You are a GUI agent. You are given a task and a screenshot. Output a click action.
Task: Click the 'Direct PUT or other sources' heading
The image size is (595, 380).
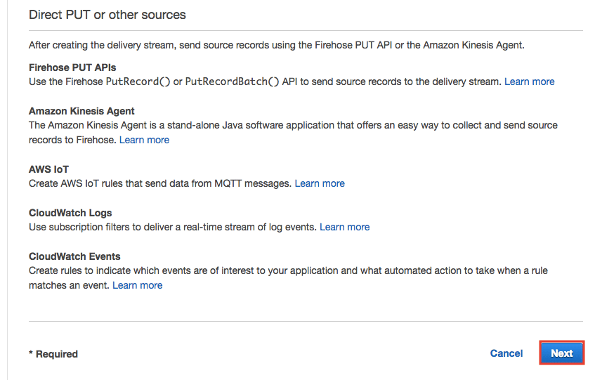click(x=107, y=14)
